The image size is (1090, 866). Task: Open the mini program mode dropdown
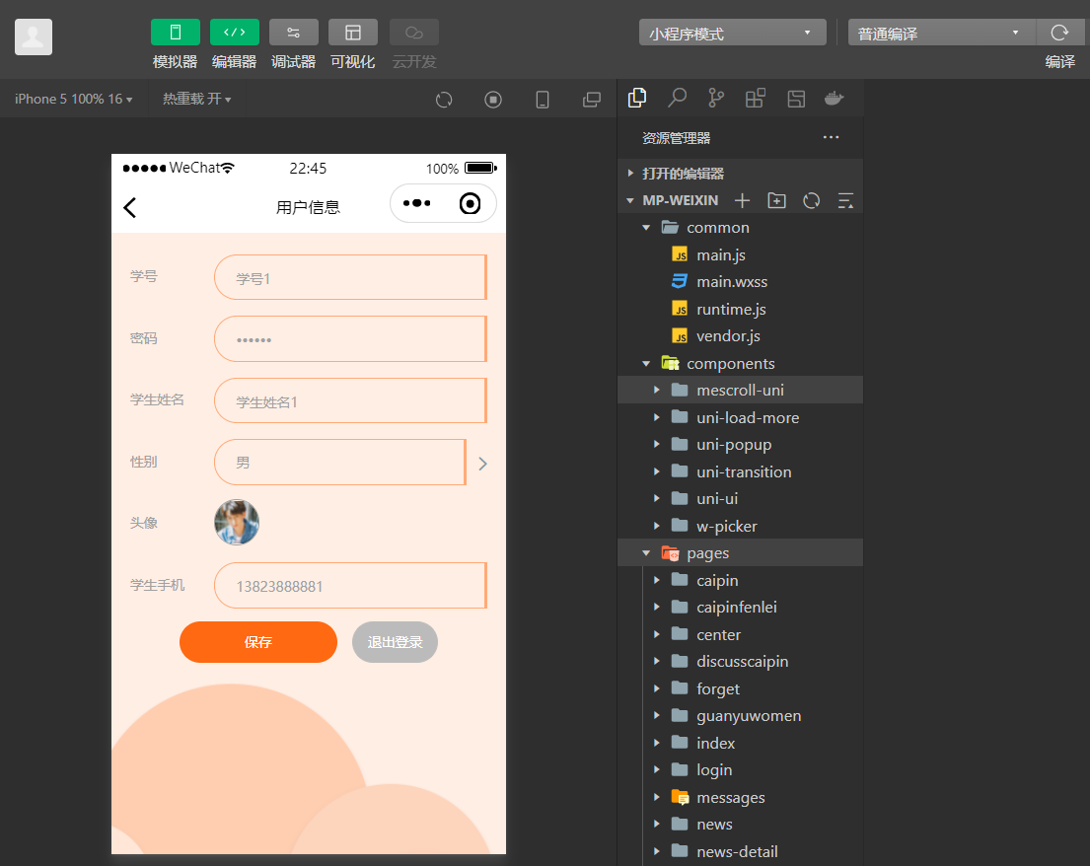click(733, 33)
